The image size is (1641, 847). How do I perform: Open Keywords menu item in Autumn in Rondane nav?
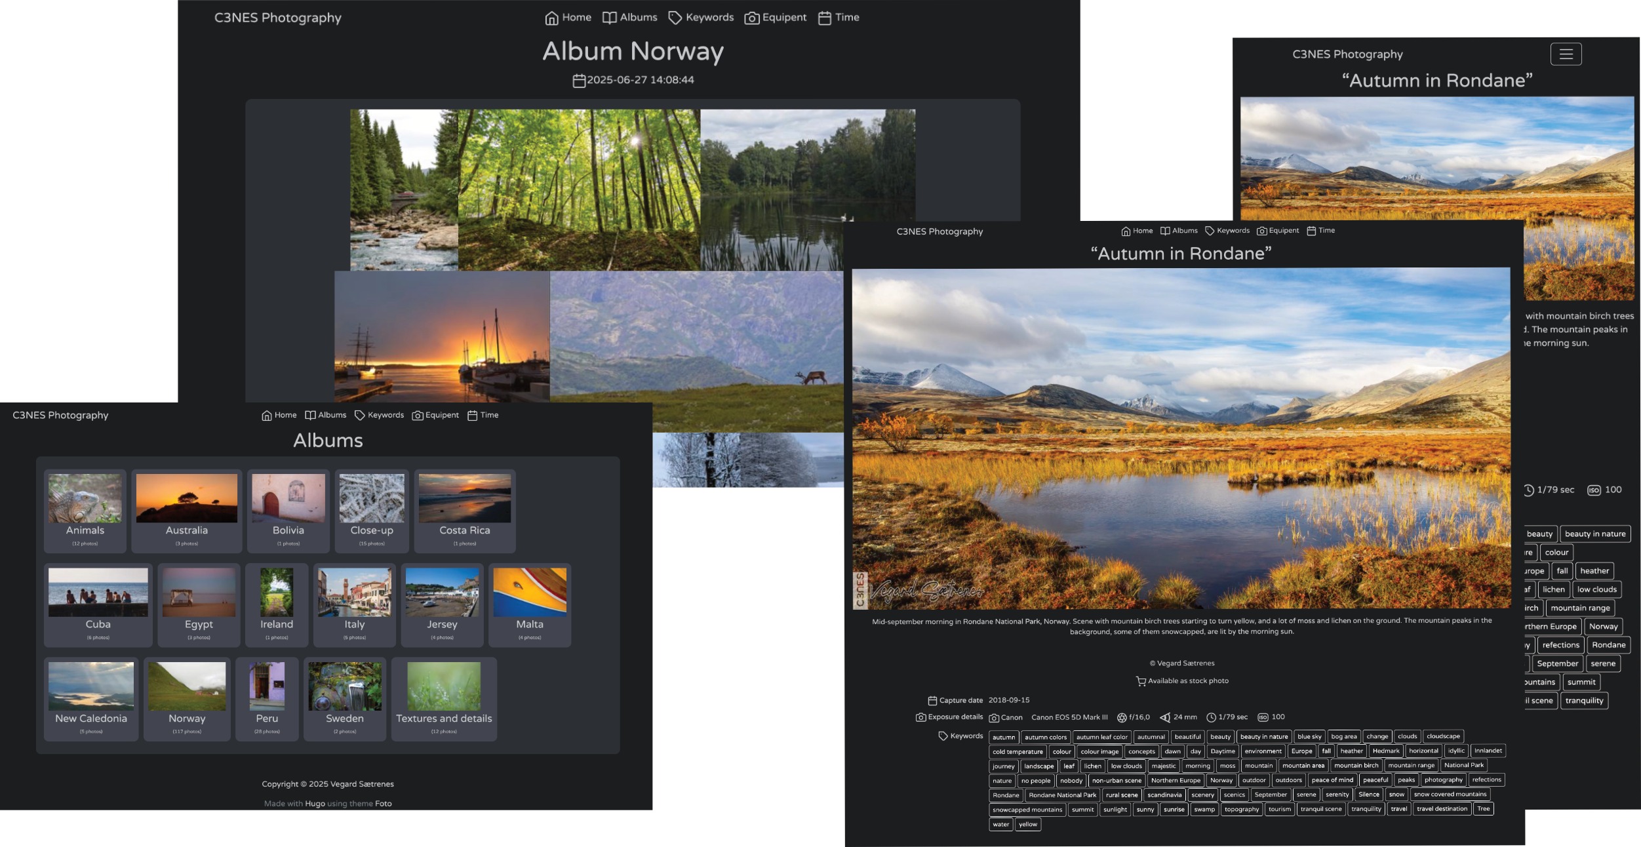click(x=1227, y=231)
